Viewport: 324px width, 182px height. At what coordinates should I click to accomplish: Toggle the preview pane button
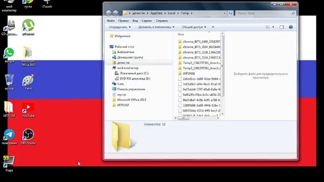pos(281,27)
